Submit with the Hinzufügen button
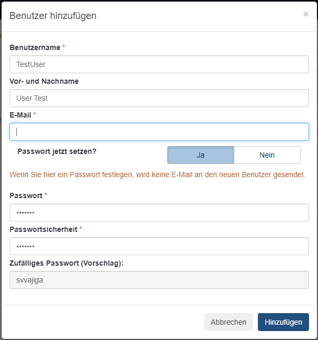 [x=283, y=322]
